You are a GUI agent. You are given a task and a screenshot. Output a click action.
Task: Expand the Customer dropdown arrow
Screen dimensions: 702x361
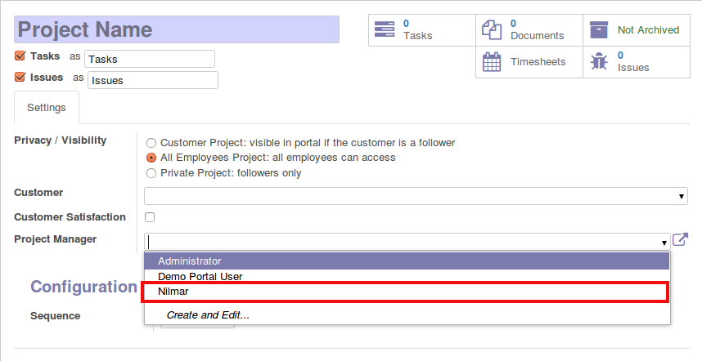682,197
